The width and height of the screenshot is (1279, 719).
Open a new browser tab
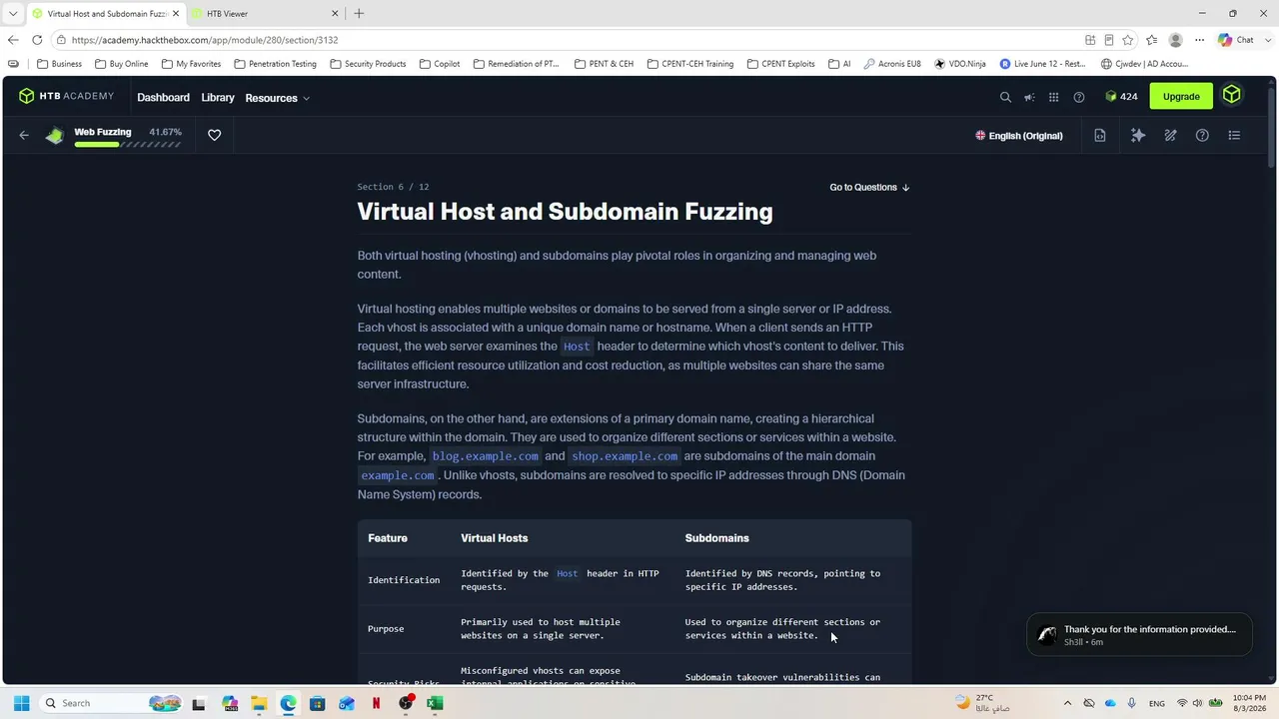359,13
